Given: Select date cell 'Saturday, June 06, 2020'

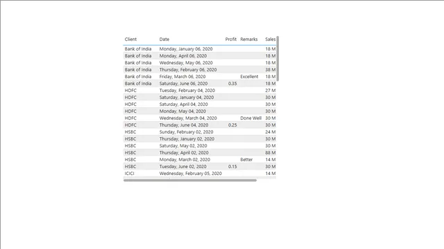Looking at the screenshot, I should (x=183, y=84).
